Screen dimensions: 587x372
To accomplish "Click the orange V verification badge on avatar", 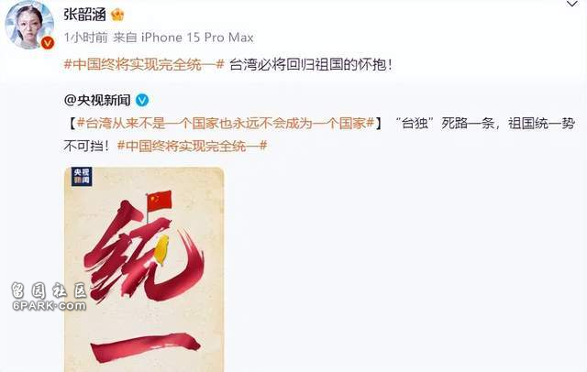I will point(47,43).
